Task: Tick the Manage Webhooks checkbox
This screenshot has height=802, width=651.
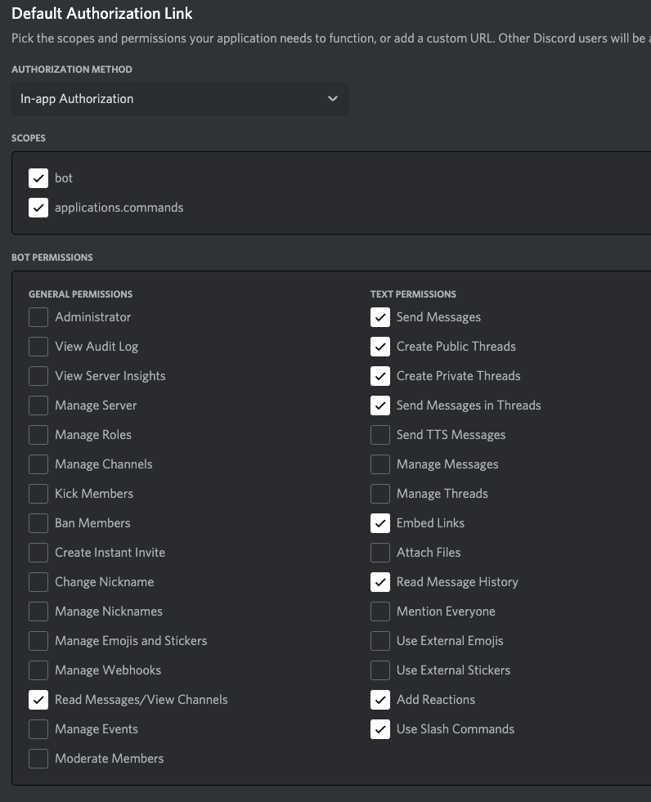Action: coord(38,670)
